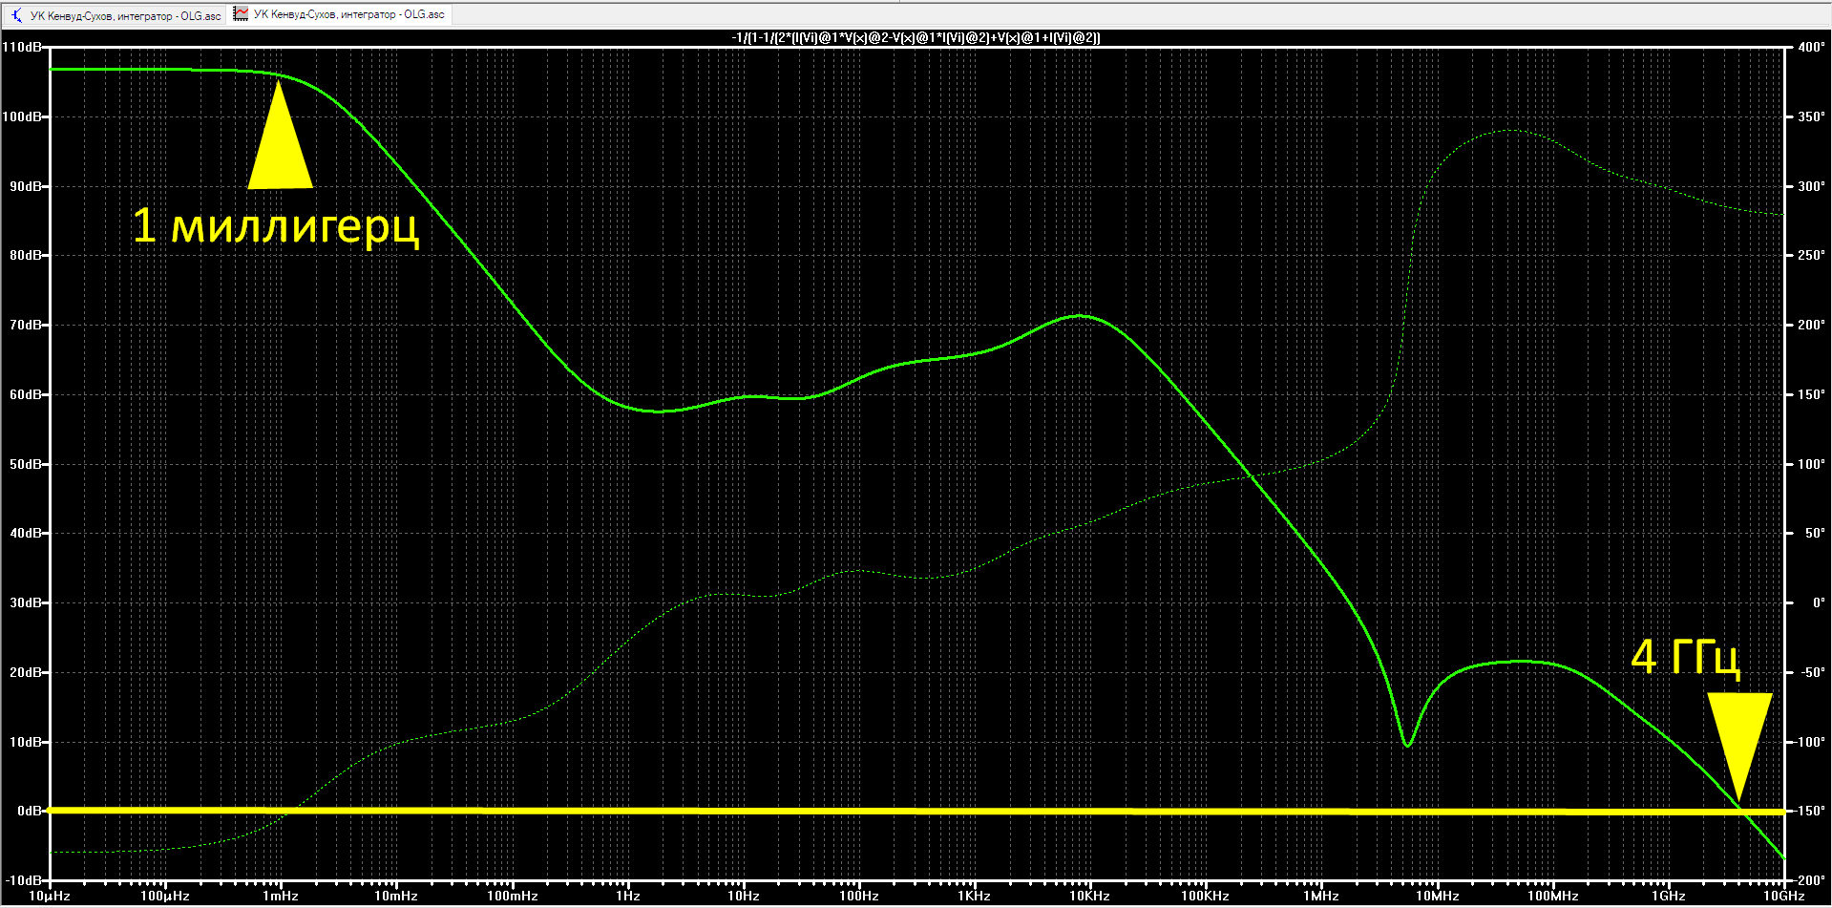Switch to the schematic OLG.asc tab
Image resolution: width=1832 pixels, height=908 pixels.
tap(115, 15)
